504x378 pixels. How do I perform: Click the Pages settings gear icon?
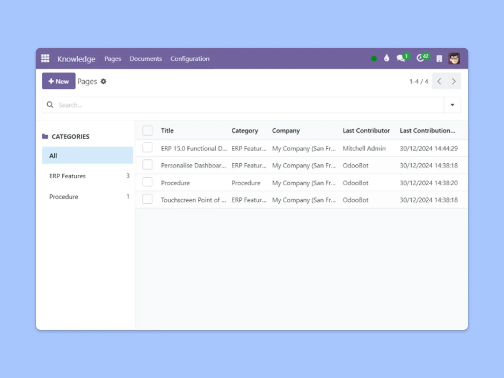(x=103, y=82)
